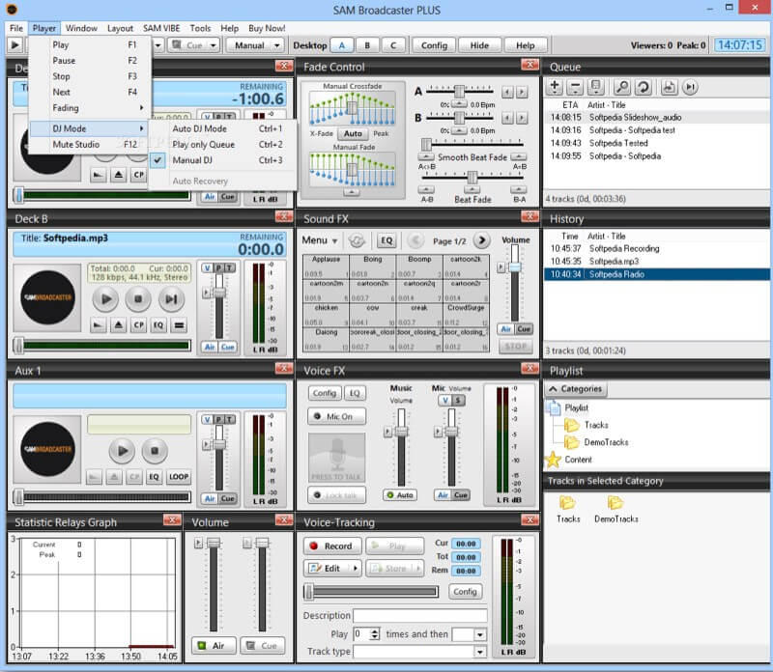Open the File menu
The image size is (773, 672).
16,28
